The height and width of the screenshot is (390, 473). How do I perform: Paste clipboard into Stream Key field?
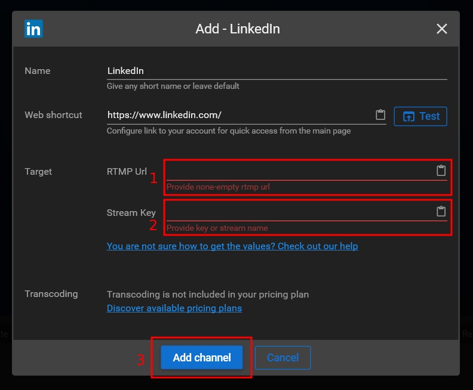point(441,211)
